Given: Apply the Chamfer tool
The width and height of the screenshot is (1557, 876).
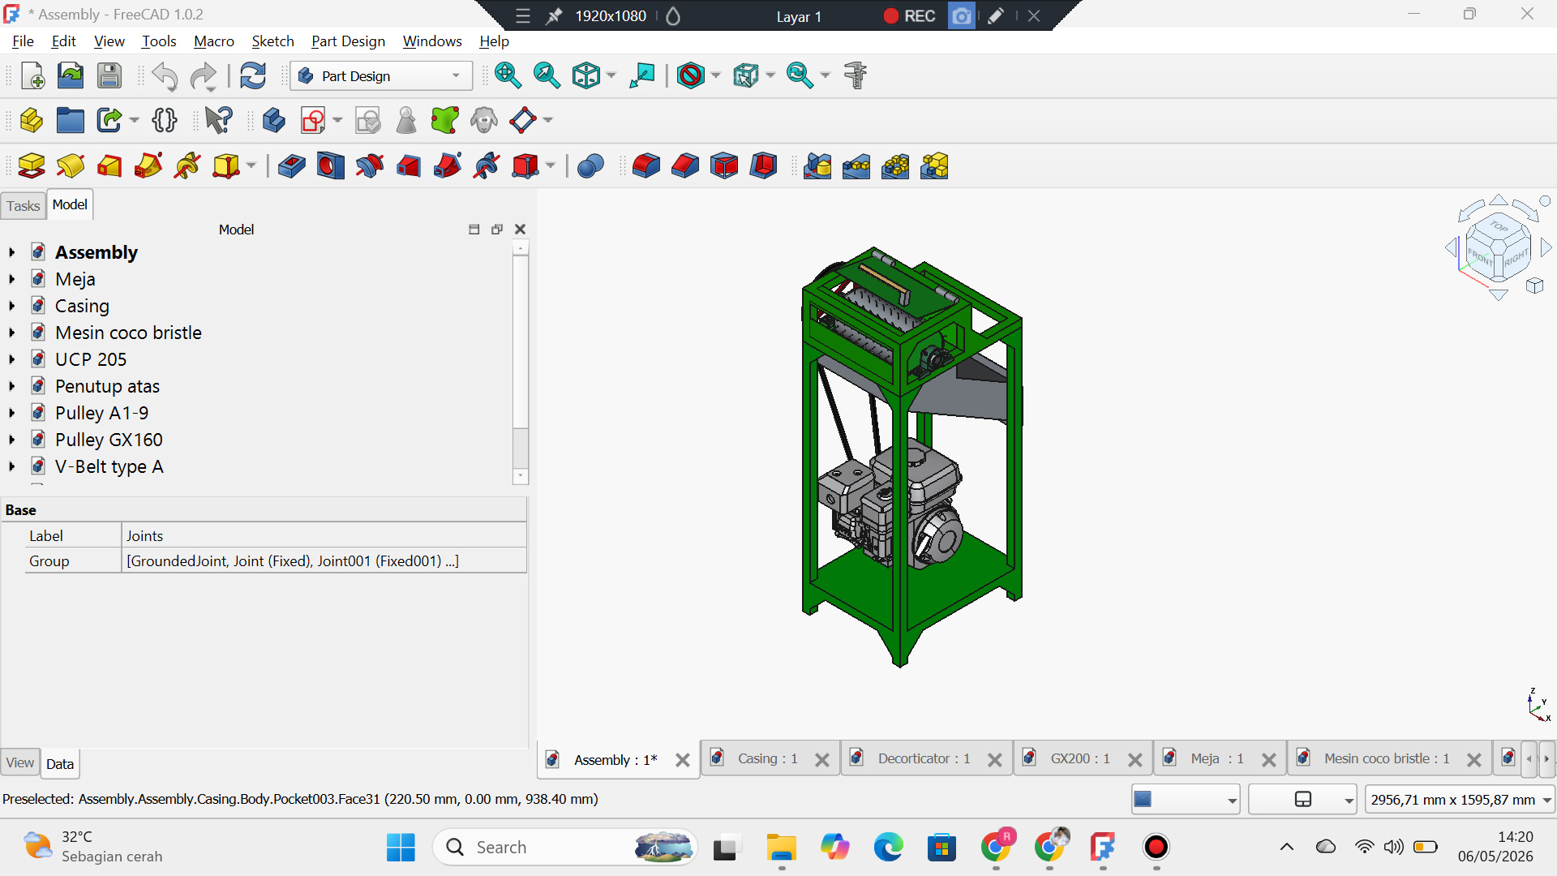Looking at the screenshot, I should [x=684, y=166].
